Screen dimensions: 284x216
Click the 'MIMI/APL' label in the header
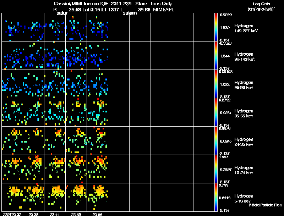[164, 10]
